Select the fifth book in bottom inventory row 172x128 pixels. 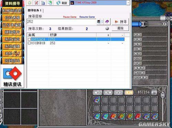click(x=130, y=117)
